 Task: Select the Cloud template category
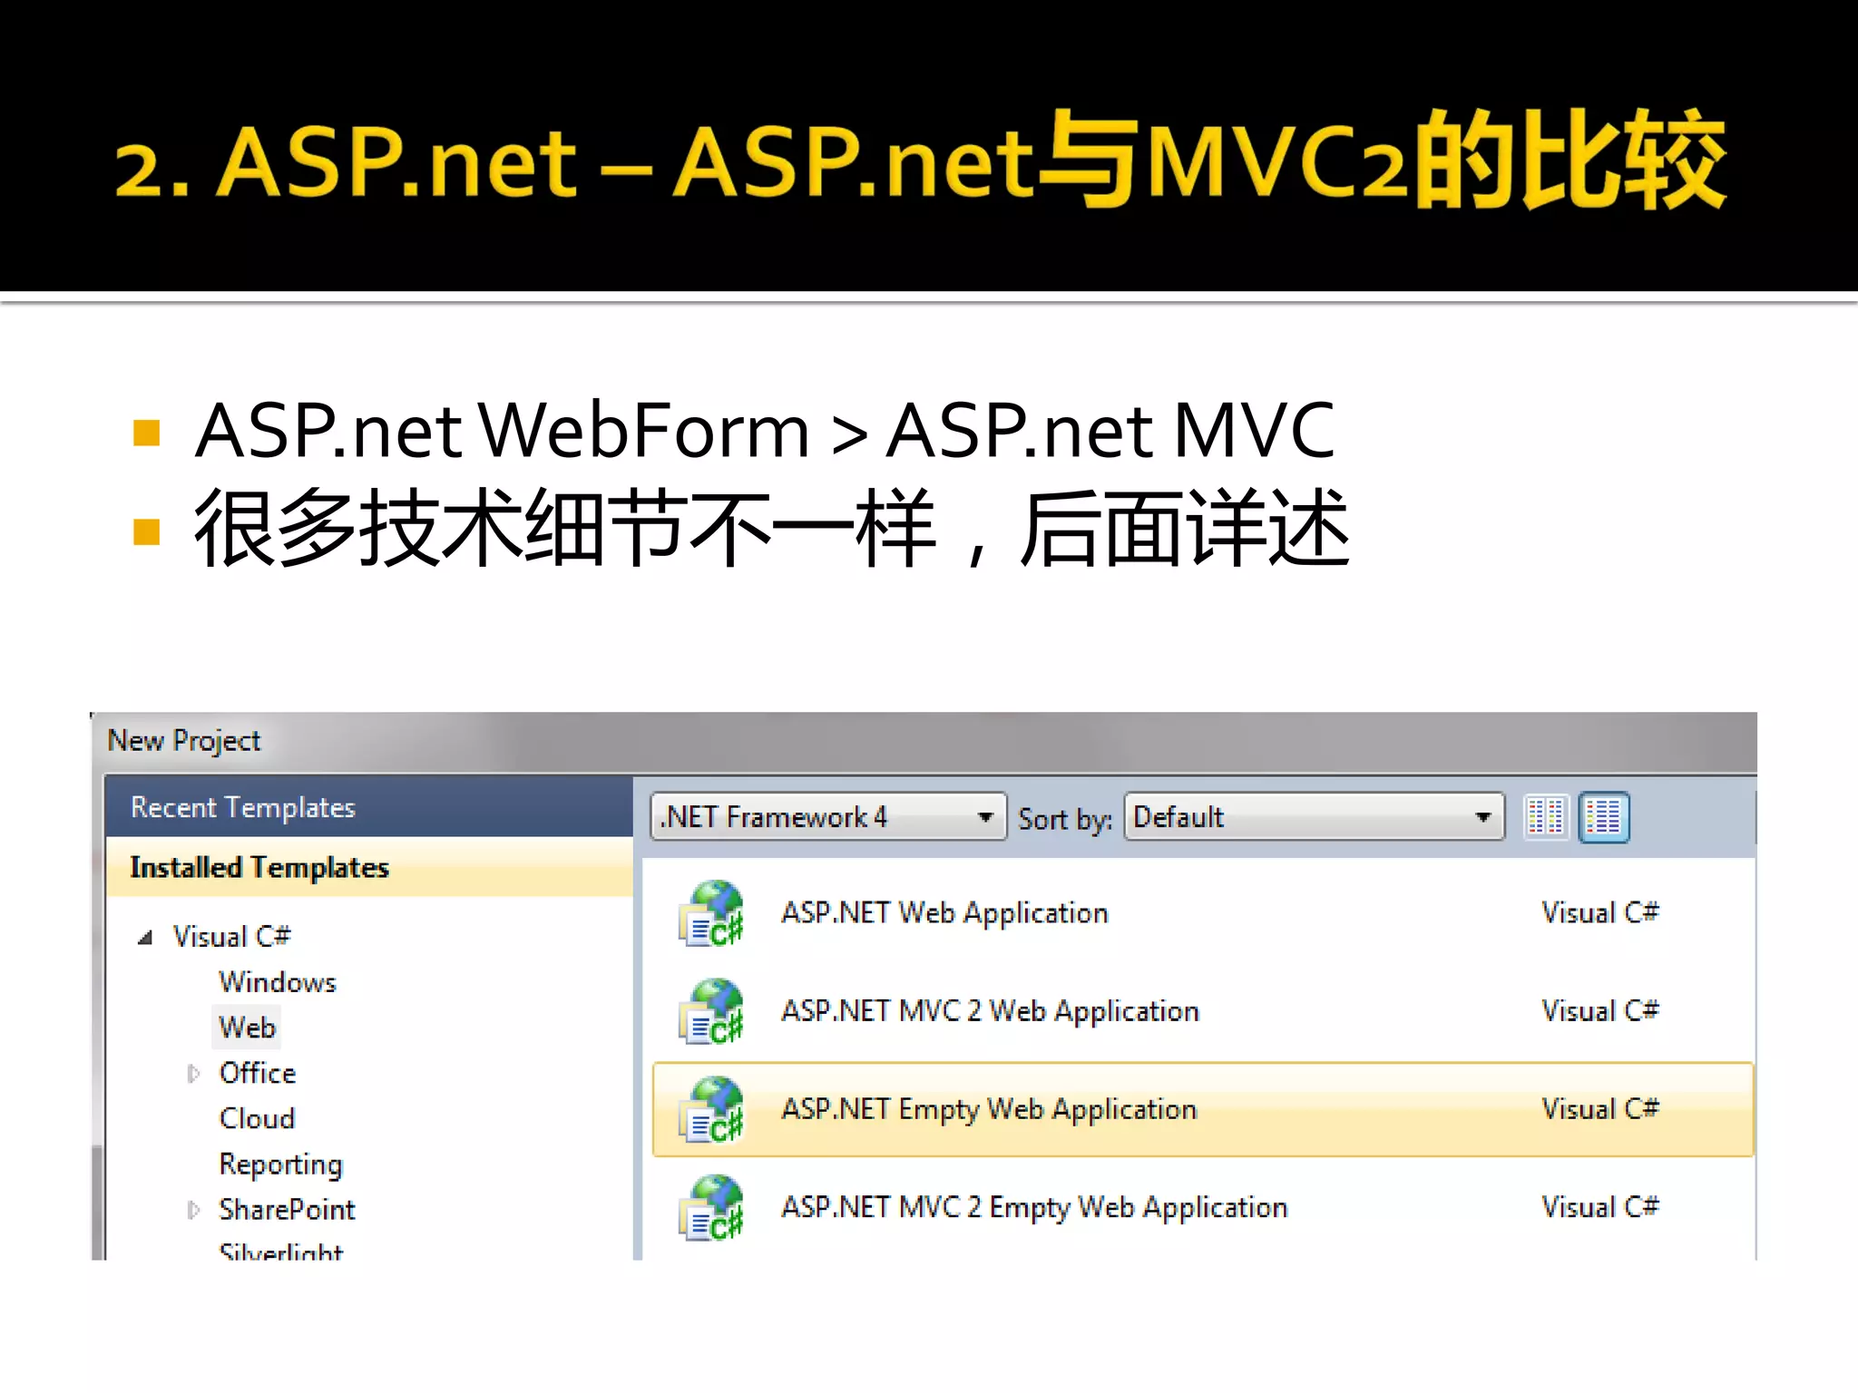click(258, 1118)
